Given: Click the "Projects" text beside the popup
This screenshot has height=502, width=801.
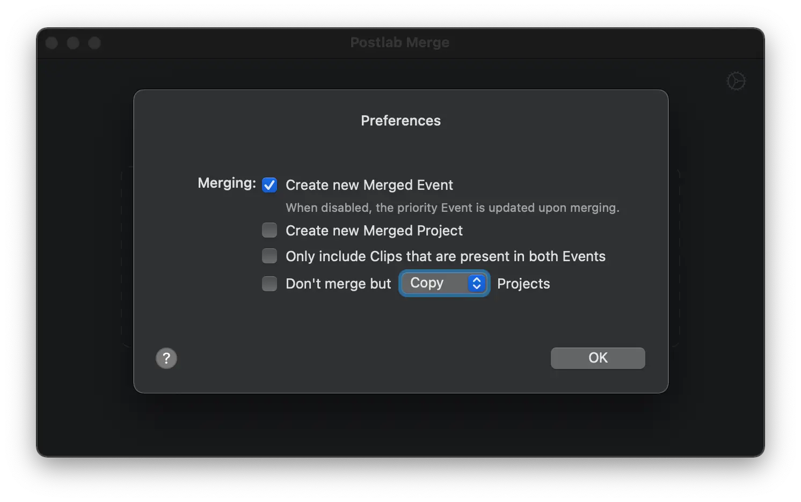Looking at the screenshot, I should point(523,284).
